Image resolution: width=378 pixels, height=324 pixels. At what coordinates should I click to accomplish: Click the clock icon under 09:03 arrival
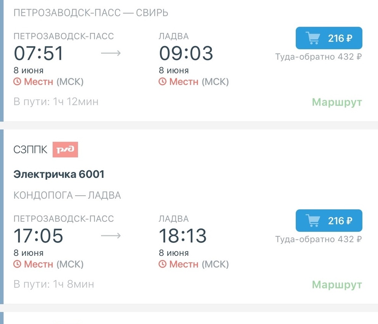[162, 81]
